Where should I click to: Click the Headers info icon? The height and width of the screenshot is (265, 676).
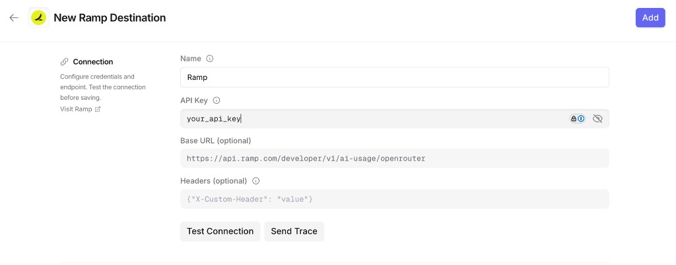[256, 181]
